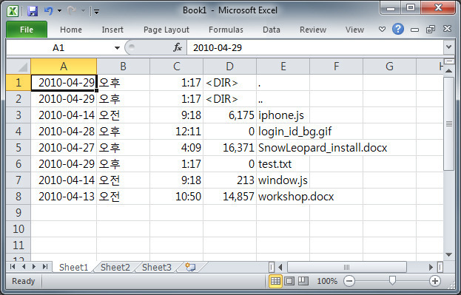Undo the last action
This screenshot has height=295, width=461.
(49, 11)
